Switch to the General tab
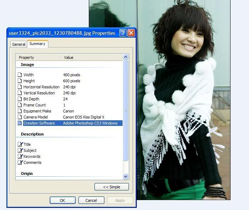Screen dimensions: 249x210 point(18,44)
